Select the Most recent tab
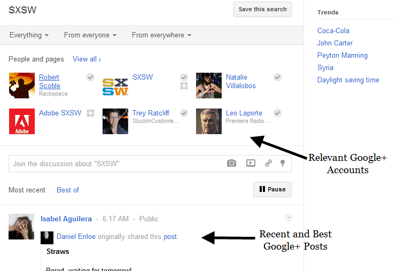Viewport: 398px width, 271px height. pos(27,190)
